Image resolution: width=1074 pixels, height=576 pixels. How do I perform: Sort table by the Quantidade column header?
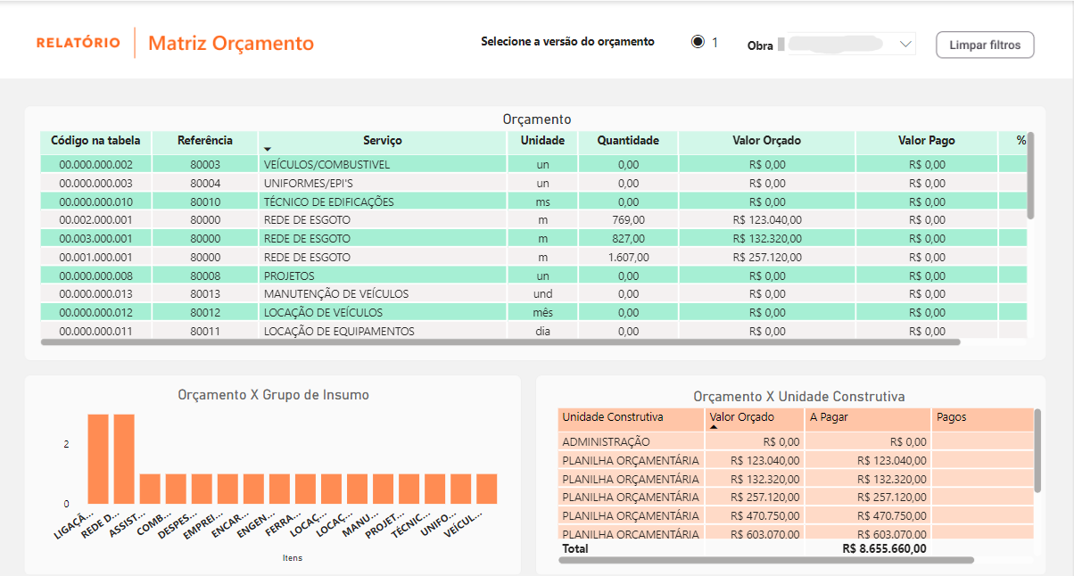[x=627, y=140]
